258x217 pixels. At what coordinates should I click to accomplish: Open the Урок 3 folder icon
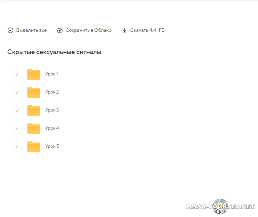coord(34,110)
